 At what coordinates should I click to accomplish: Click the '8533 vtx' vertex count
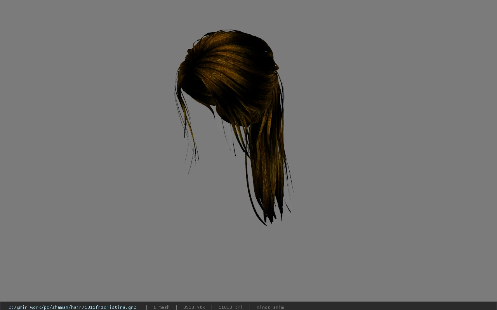click(x=194, y=307)
